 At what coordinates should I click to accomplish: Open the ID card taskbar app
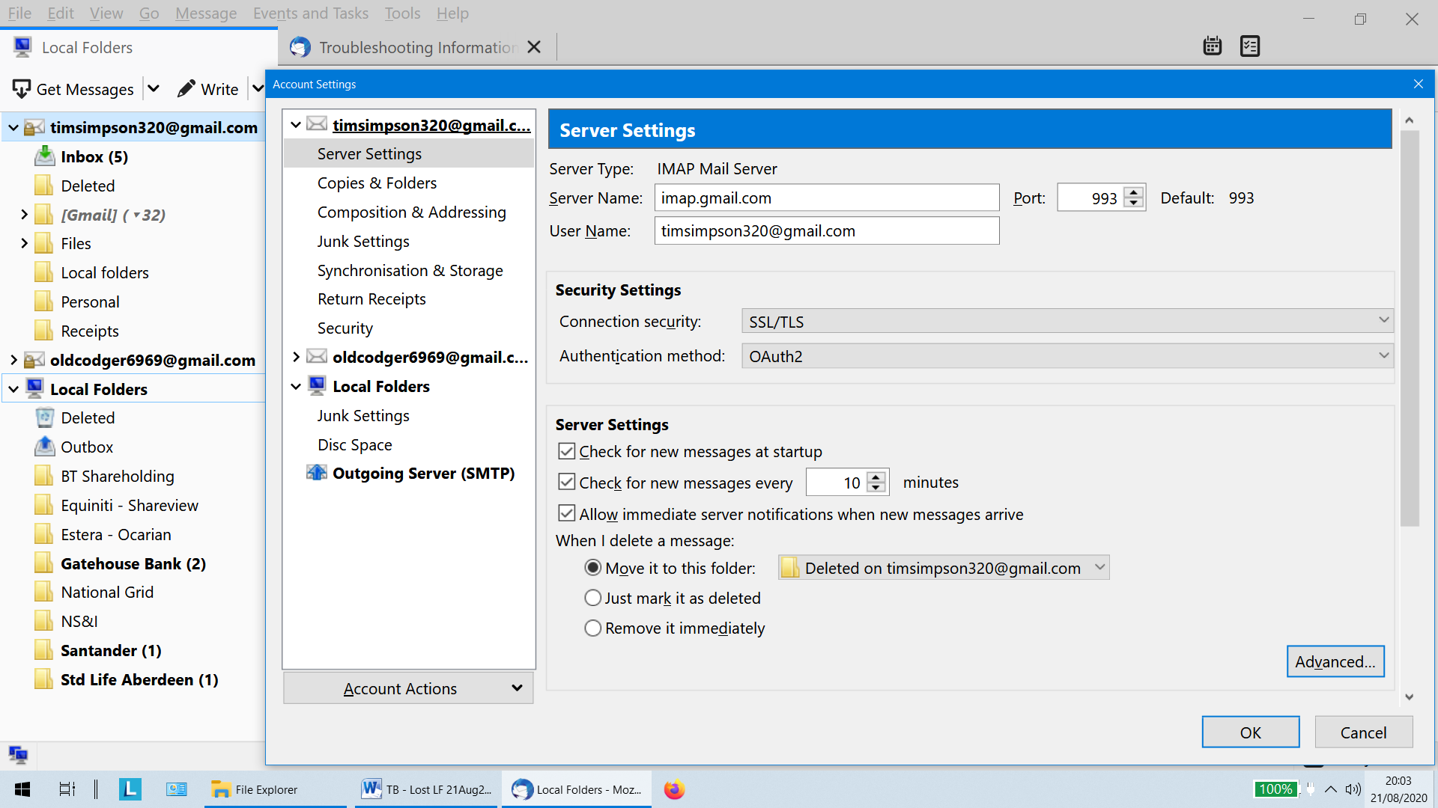point(177,789)
